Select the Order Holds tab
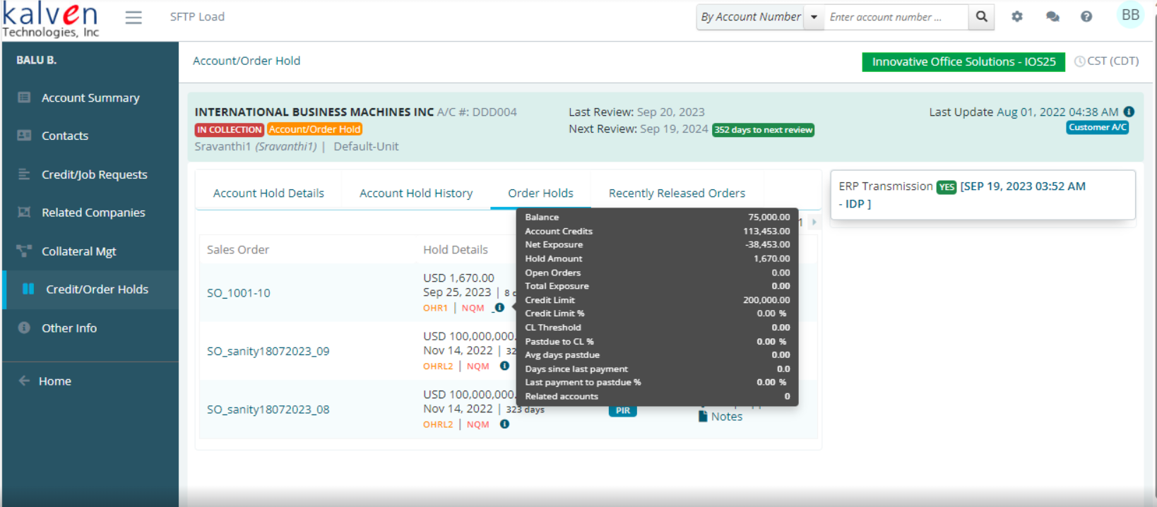Screen dimensions: 1157x507 [540, 193]
